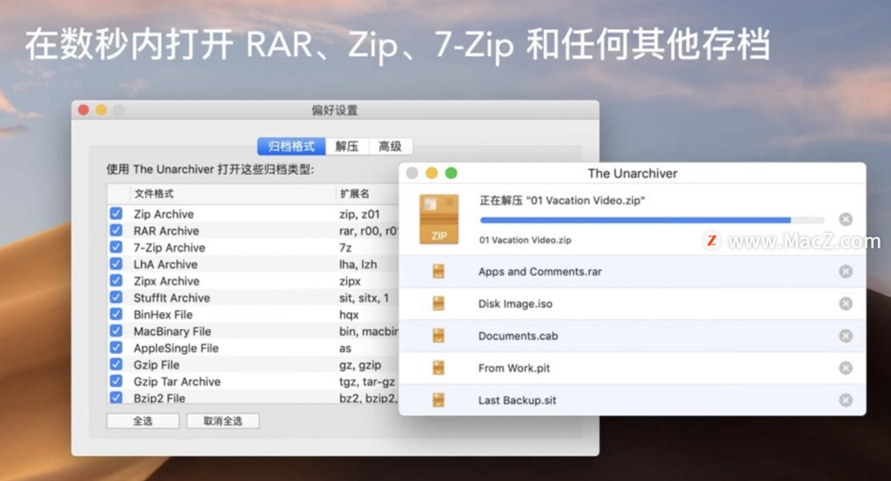Viewport: 891px width, 481px height.
Task: Remove Documents.cab from the queue
Action: pyautogui.click(x=846, y=336)
